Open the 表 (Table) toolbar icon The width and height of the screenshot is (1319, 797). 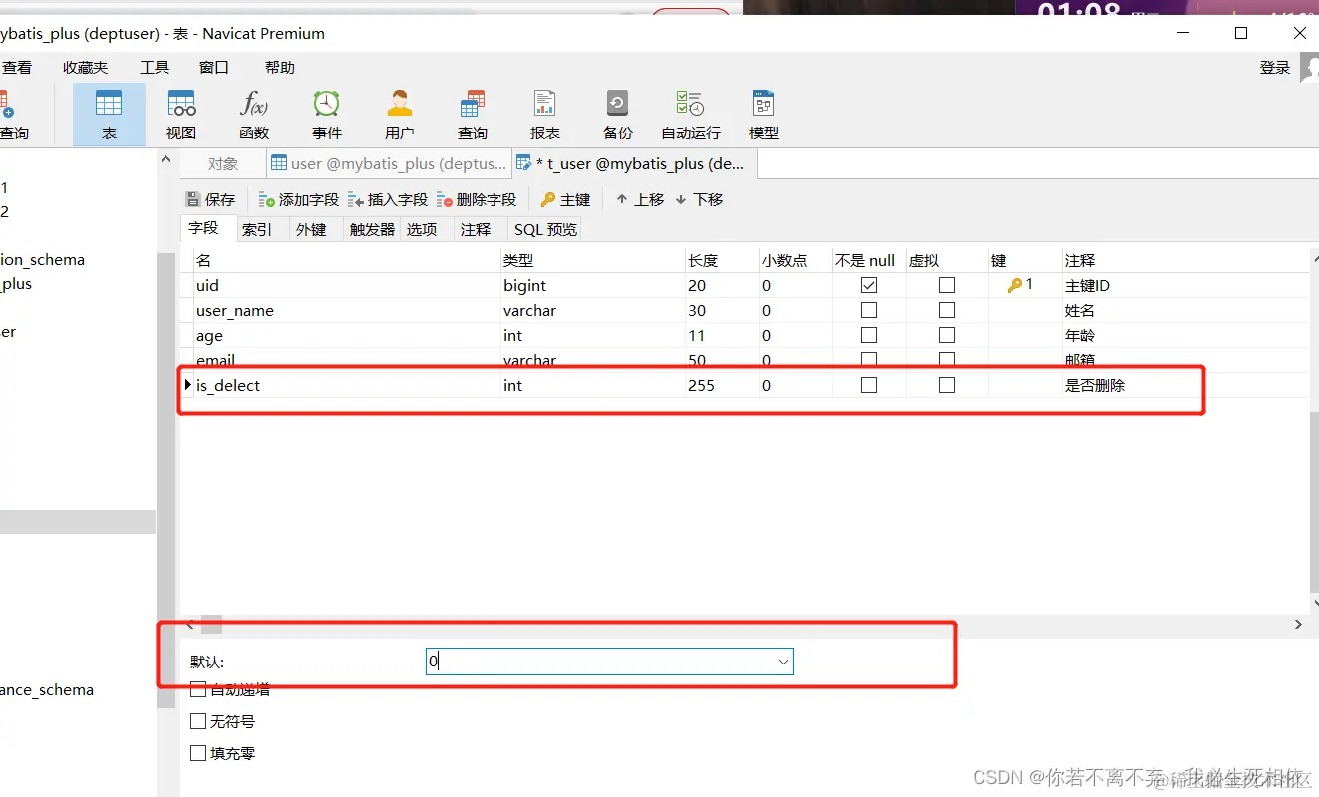109,114
